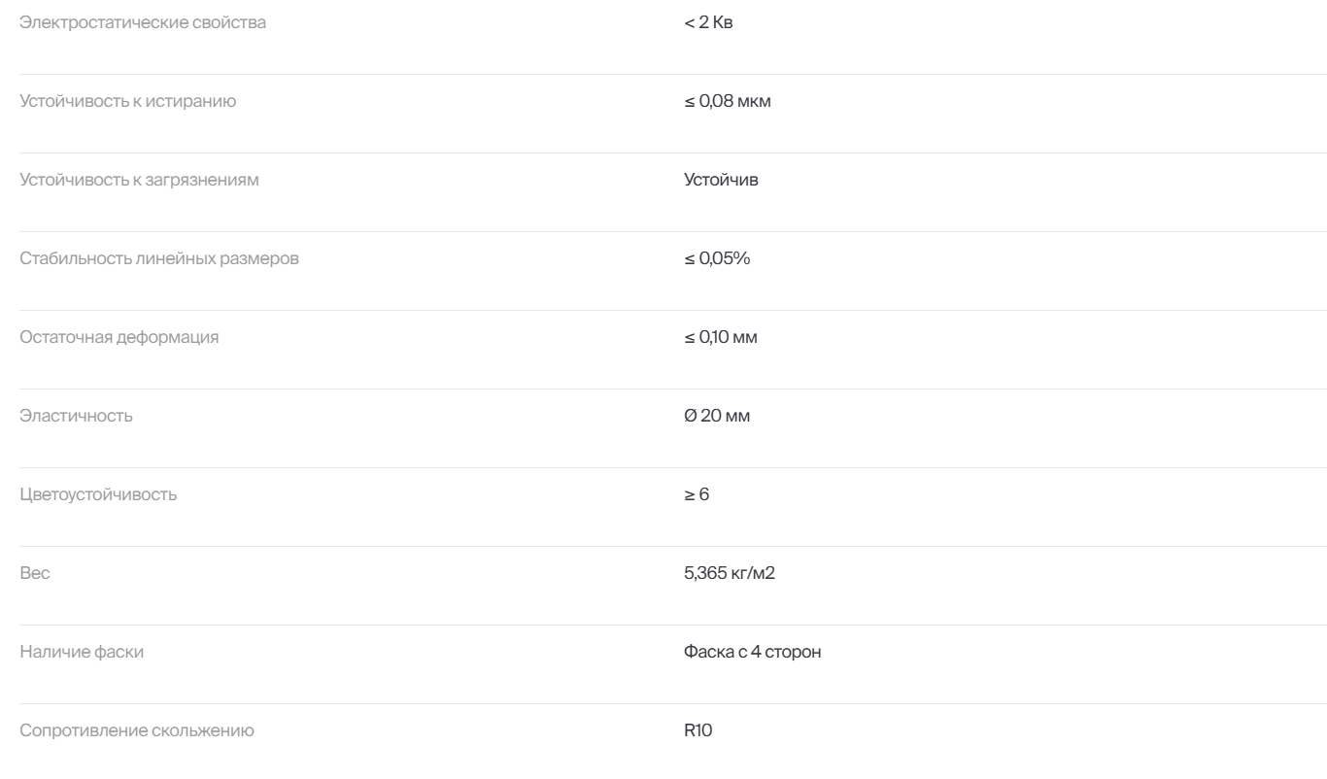This screenshot has width=1327, height=779.
Task: Select the Устойчивость к истиранию label
Action: click(x=127, y=102)
